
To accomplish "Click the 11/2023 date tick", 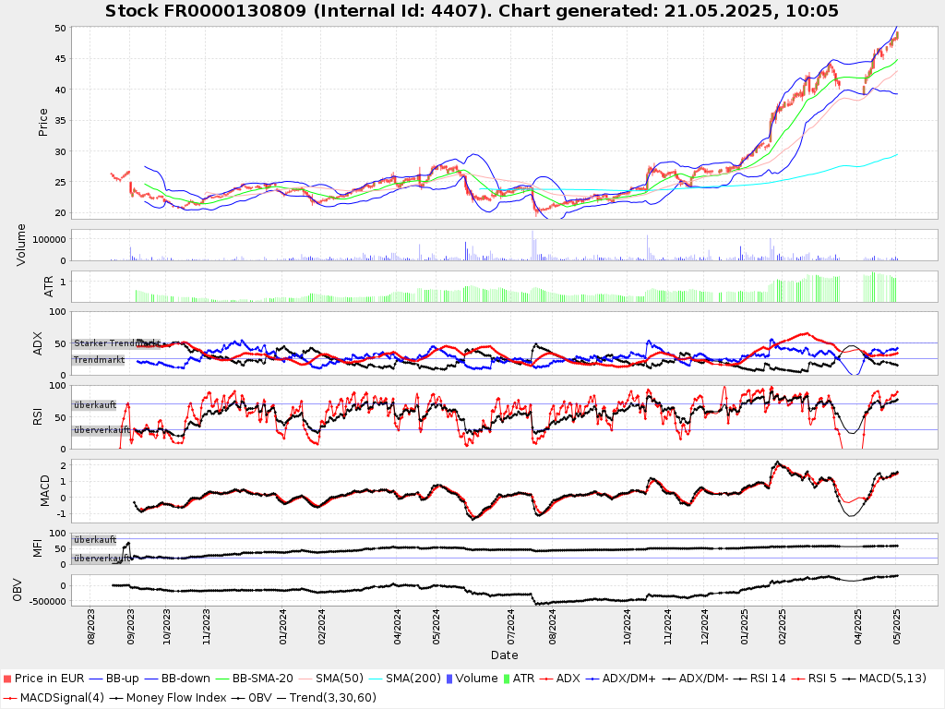I will pos(206,627).
